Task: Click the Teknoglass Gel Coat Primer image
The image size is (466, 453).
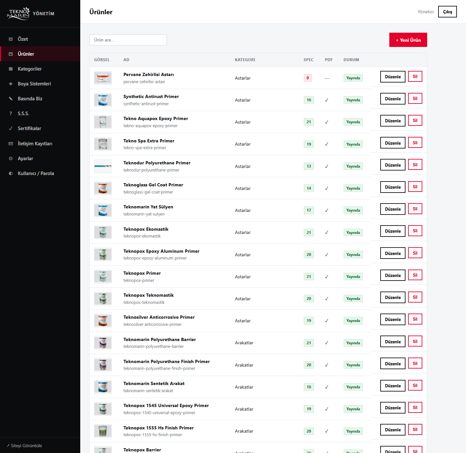Action: tap(103, 188)
